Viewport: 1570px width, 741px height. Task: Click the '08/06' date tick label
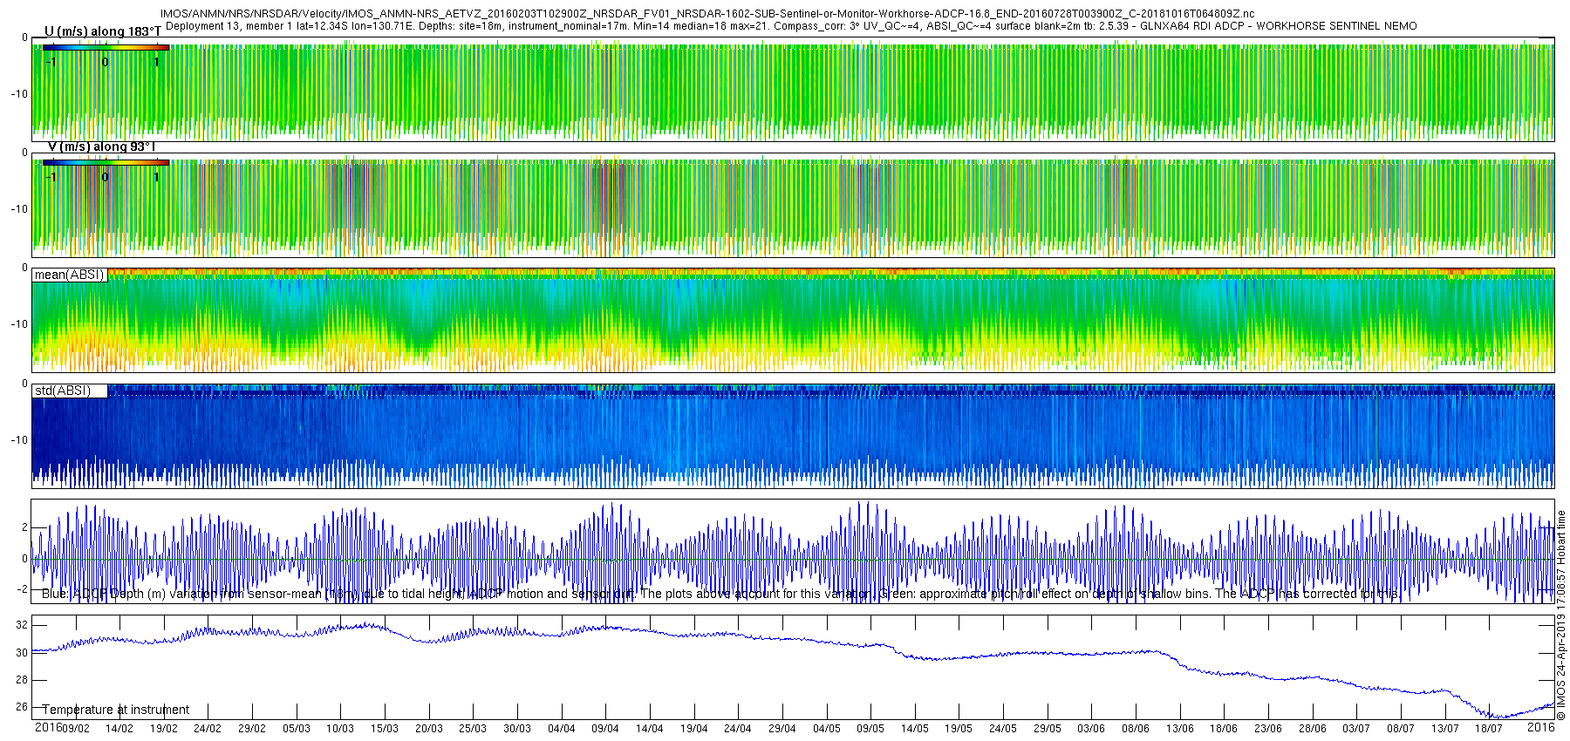(x=1136, y=729)
